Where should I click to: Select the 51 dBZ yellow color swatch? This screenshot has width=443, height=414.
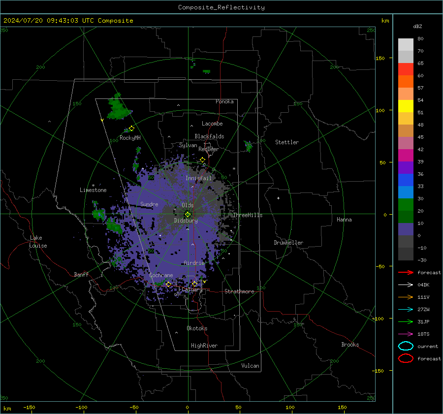point(406,106)
